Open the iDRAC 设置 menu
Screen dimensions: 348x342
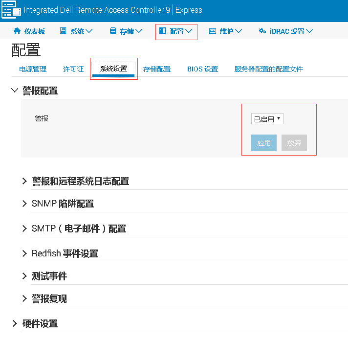286,31
